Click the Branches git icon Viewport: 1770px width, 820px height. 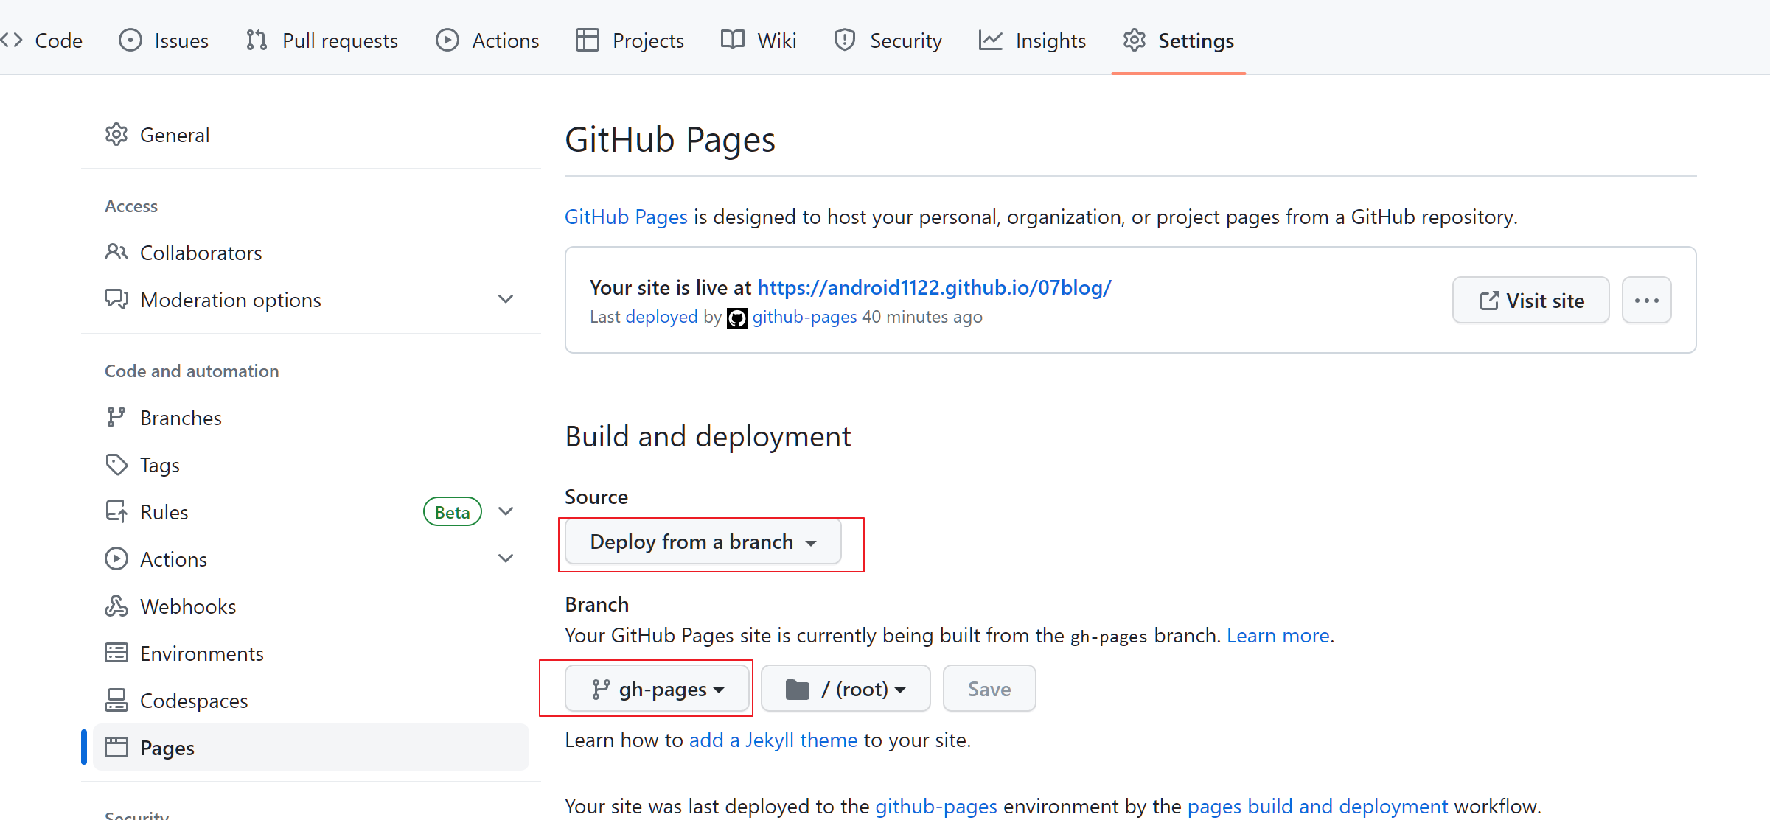(116, 418)
